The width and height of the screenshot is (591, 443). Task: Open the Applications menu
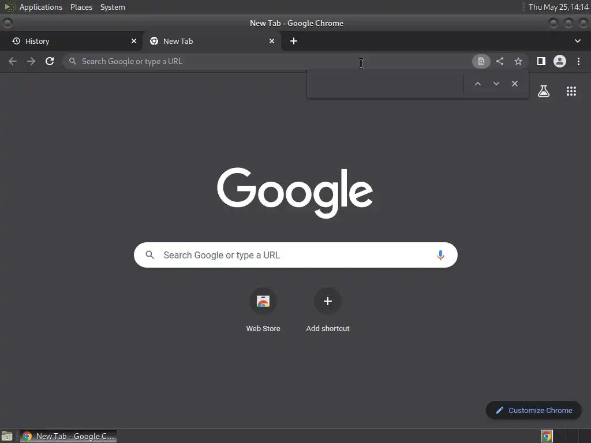(x=41, y=7)
